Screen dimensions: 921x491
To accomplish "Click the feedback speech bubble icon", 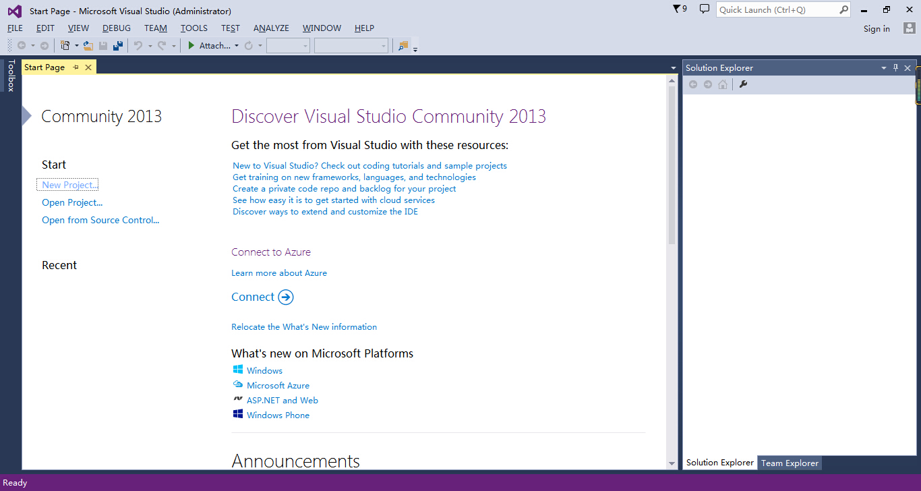I will point(705,9).
